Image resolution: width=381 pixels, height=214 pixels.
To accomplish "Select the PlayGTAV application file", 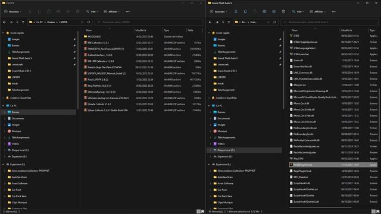I will (298, 159).
